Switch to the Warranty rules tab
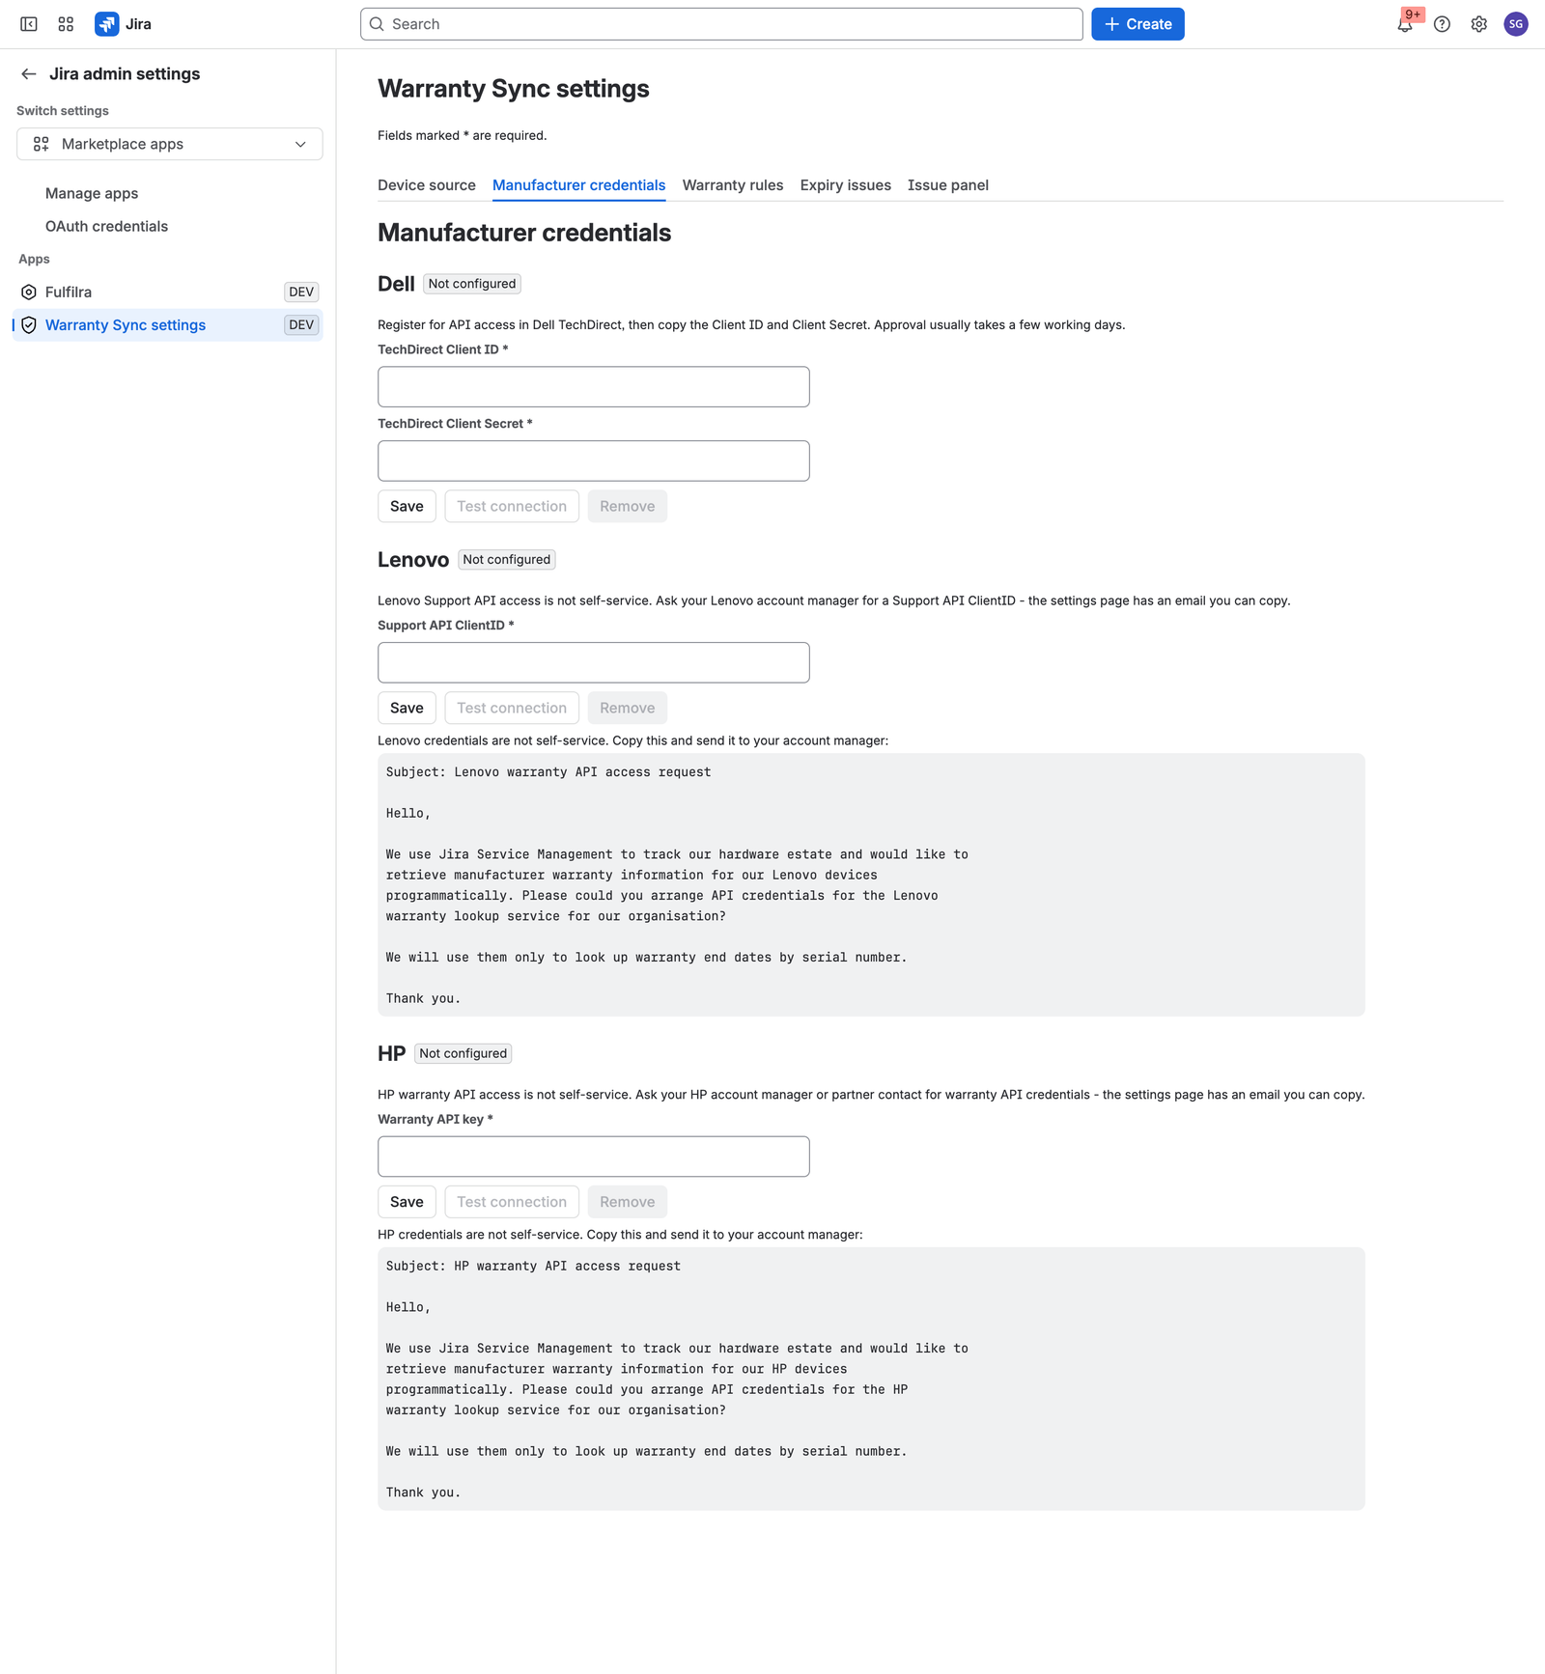Screen dimensions: 1545x1674 click(733, 185)
